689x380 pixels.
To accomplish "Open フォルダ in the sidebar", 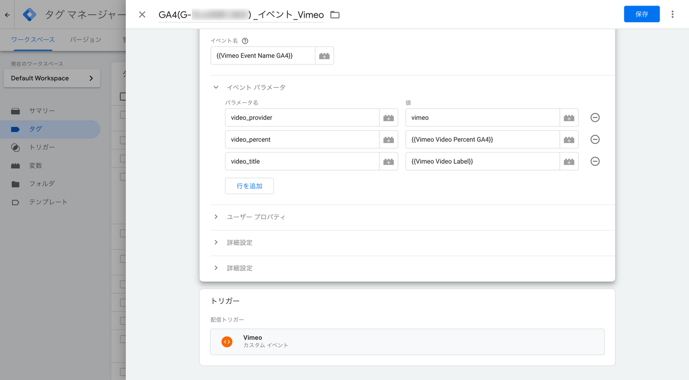I will click(x=50, y=184).
